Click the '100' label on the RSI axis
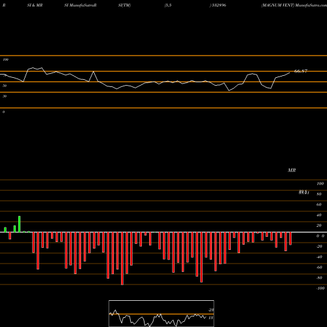The width and height of the screenshot is (327, 327). click(x=5, y=60)
